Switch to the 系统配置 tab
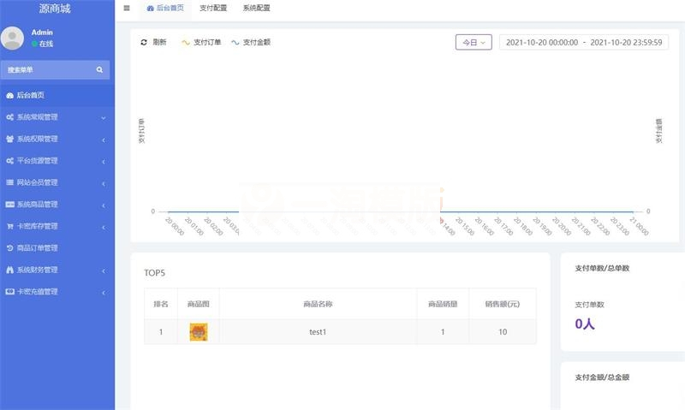Image resolution: width=685 pixels, height=410 pixels. pyautogui.click(x=256, y=8)
